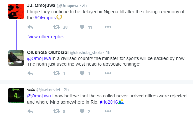Reply to JJ. Omojuwa's Olympics tweet
The image size is (193, 117).
coord(30,27)
